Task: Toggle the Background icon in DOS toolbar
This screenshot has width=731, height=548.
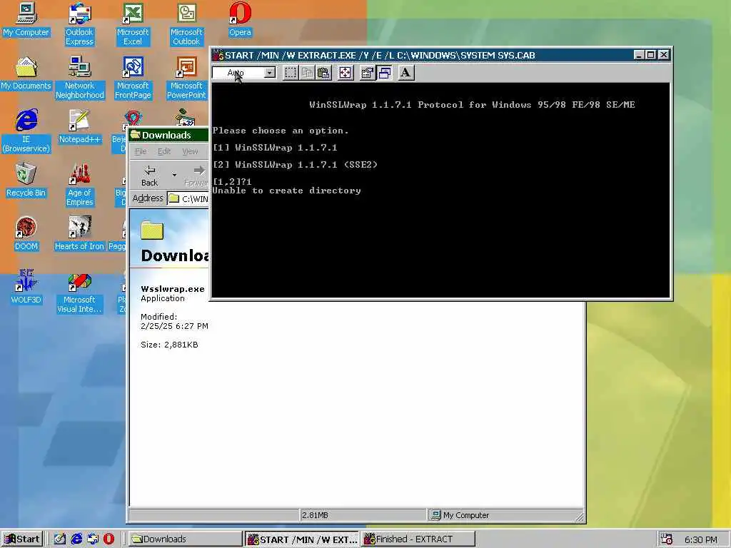Action: (x=384, y=73)
